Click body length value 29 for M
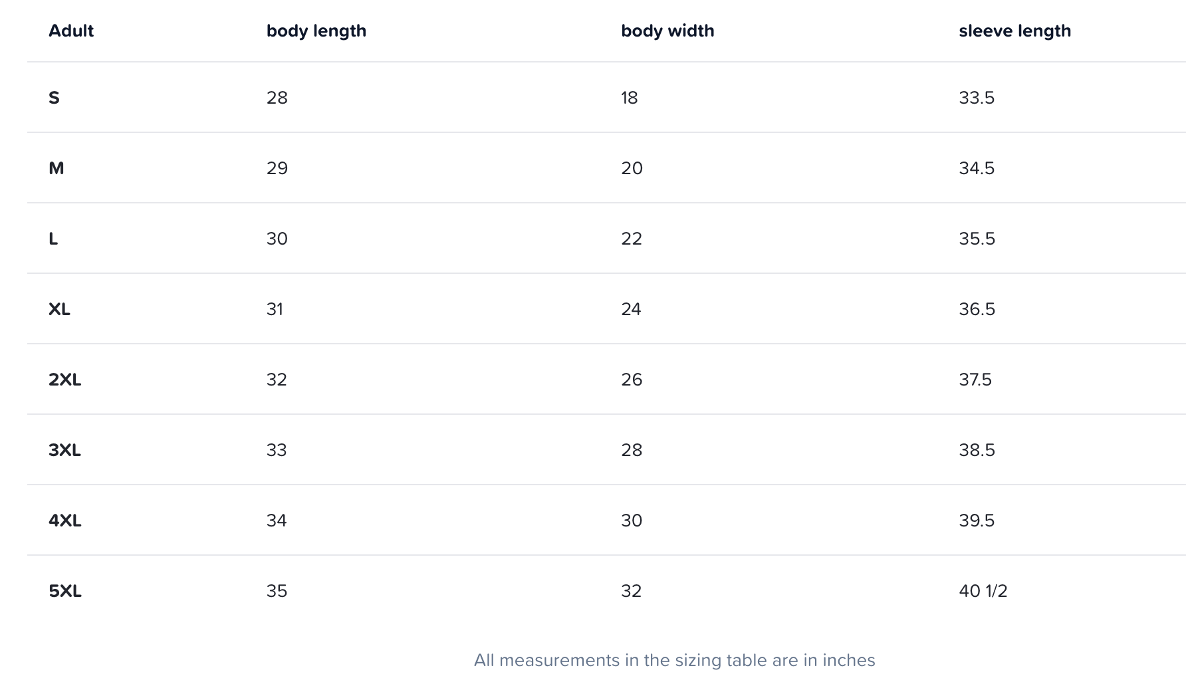1186x686 pixels. 277,168
